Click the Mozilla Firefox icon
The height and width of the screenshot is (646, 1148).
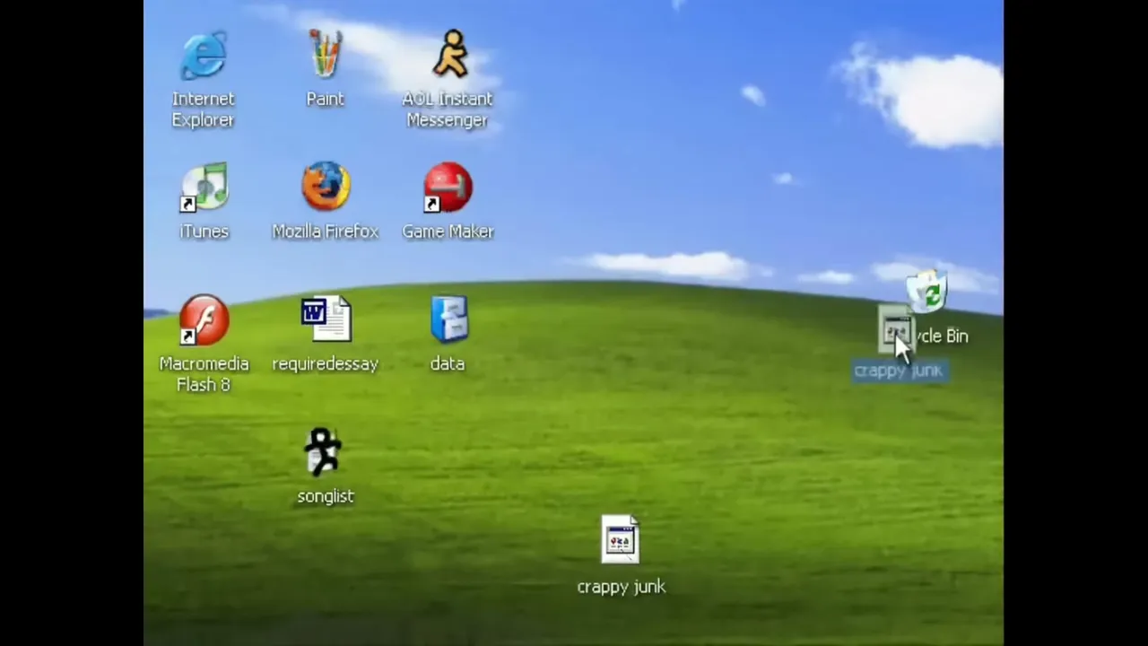click(x=326, y=188)
